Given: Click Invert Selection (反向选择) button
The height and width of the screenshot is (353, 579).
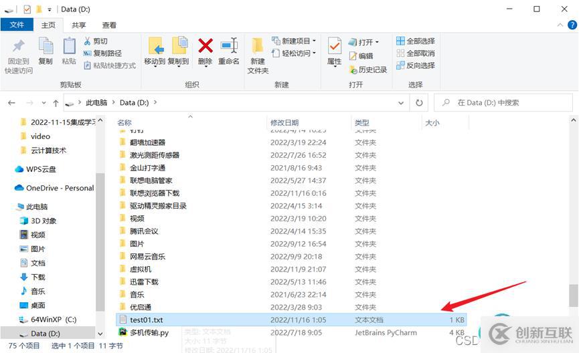Looking at the screenshot, I should 416,66.
